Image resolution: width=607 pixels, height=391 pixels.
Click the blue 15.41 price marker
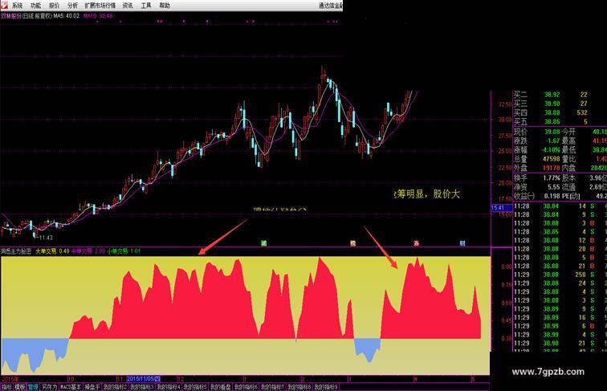pyautogui.click(x=501, y=208)
